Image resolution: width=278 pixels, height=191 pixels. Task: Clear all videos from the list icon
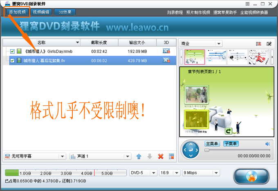click(x=171, y=156)
